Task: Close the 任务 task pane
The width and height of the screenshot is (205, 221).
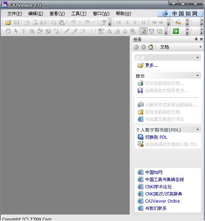Action: click(x=201, y=39)
